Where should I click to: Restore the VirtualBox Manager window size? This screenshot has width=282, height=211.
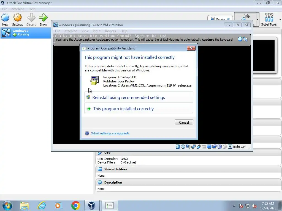pos(268,3)
